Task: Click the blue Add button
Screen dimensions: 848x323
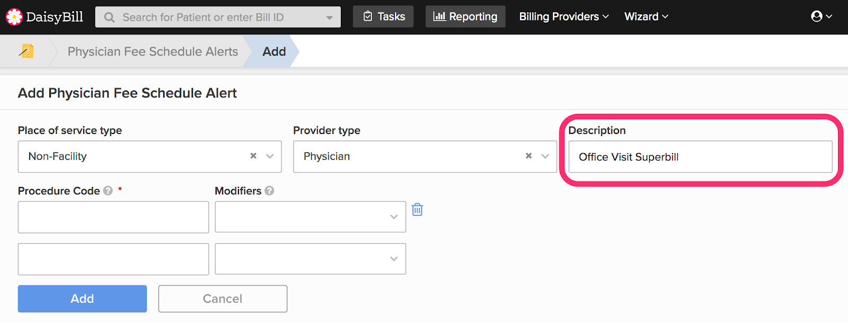Action: (82, 299)
